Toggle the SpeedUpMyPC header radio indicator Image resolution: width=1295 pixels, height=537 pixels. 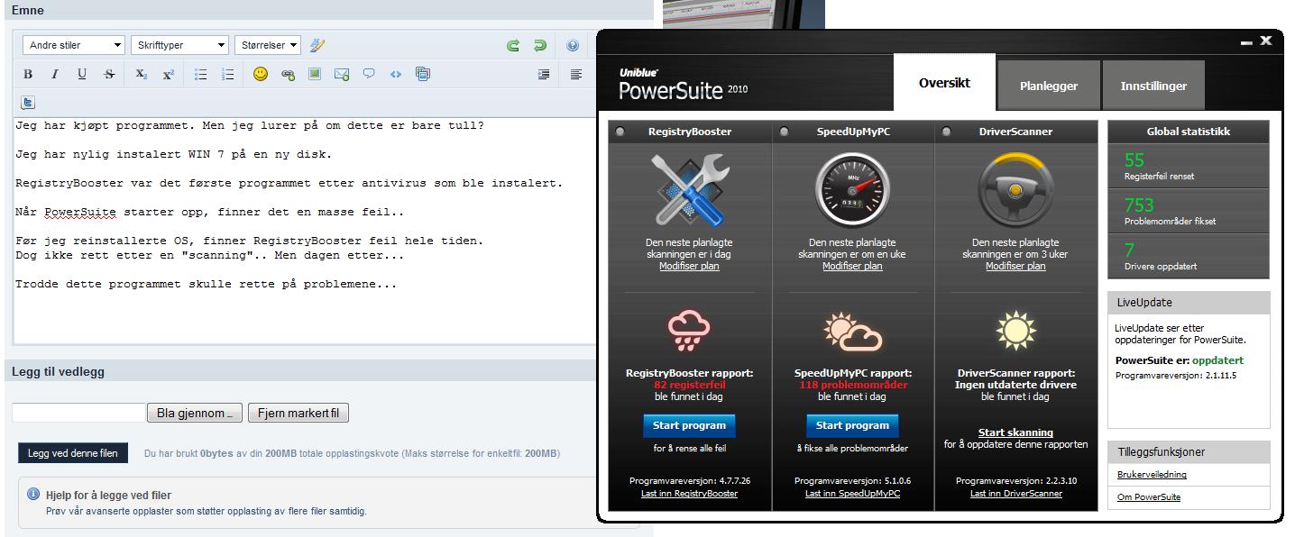784,132
